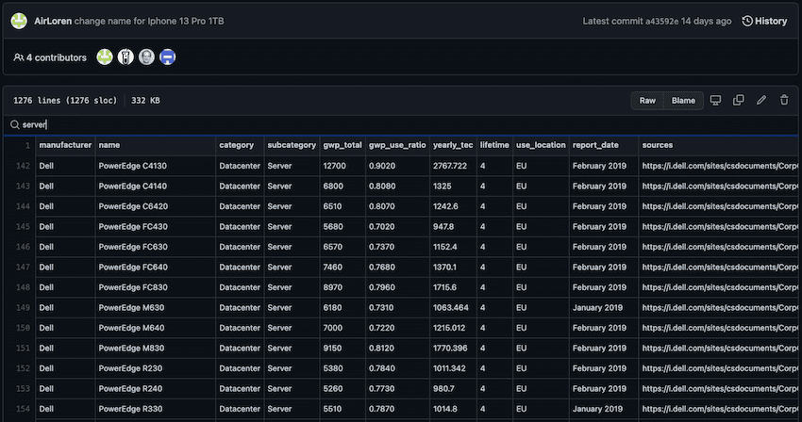
Task: Click the 4 contributors label
Action: click(50, 57)
